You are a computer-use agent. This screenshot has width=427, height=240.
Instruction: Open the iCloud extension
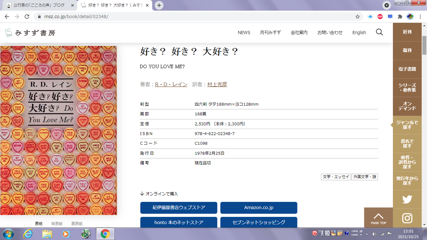(x=370, y=17)
